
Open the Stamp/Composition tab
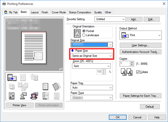coord(80,12)
